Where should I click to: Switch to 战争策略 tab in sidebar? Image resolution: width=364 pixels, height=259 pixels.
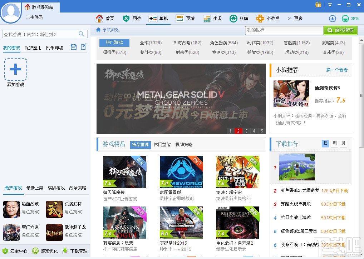click(78, 188)
